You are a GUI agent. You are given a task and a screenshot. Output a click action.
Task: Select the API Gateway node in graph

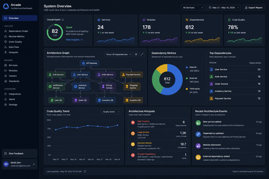[x=89, y=63]
